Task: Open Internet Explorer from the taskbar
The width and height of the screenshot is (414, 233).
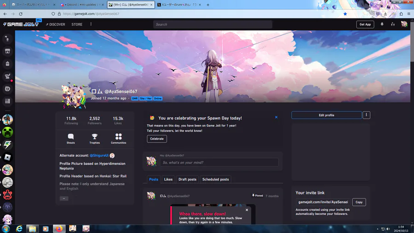Action: [x=19, y=228]
